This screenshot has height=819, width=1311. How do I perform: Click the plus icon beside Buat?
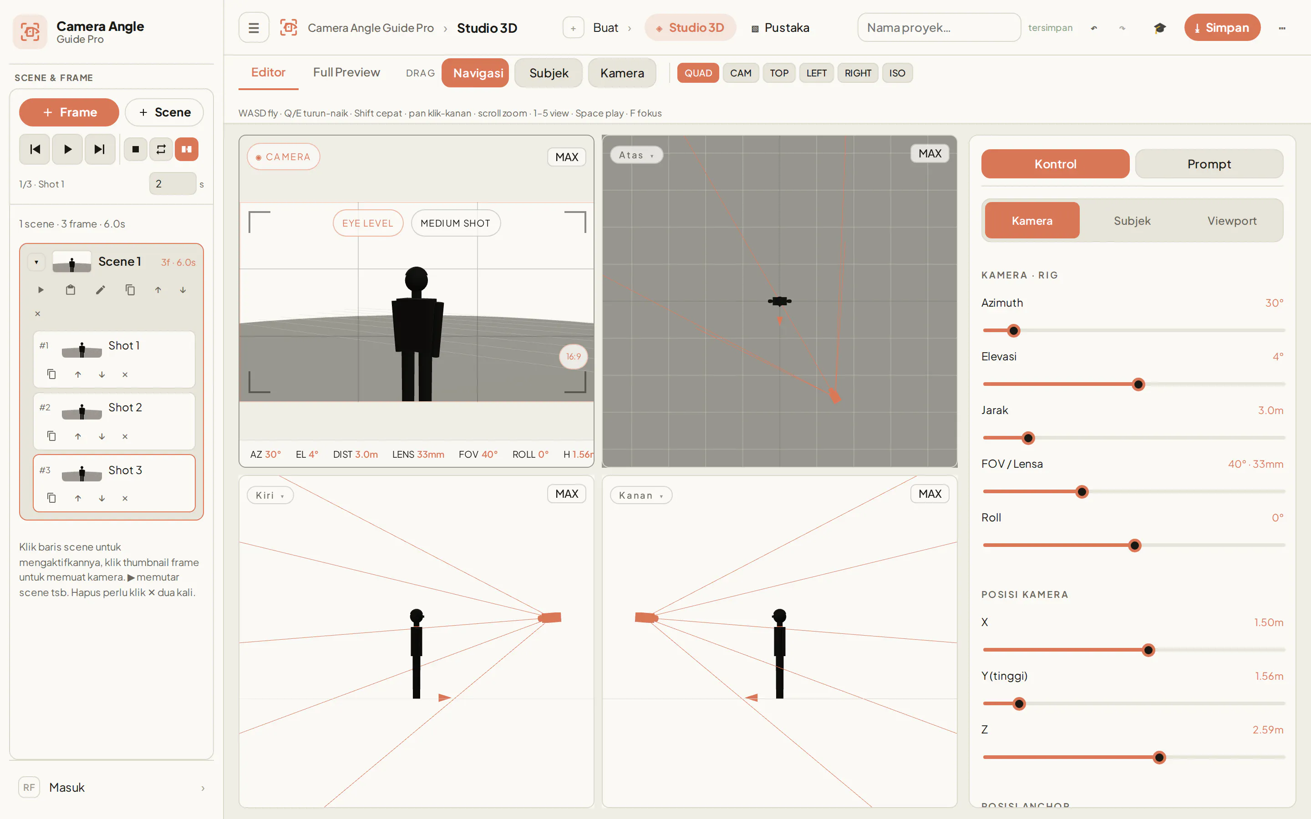[x=573, y=28]
